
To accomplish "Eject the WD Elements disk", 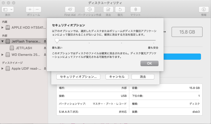I will click(x=45, y=55).
